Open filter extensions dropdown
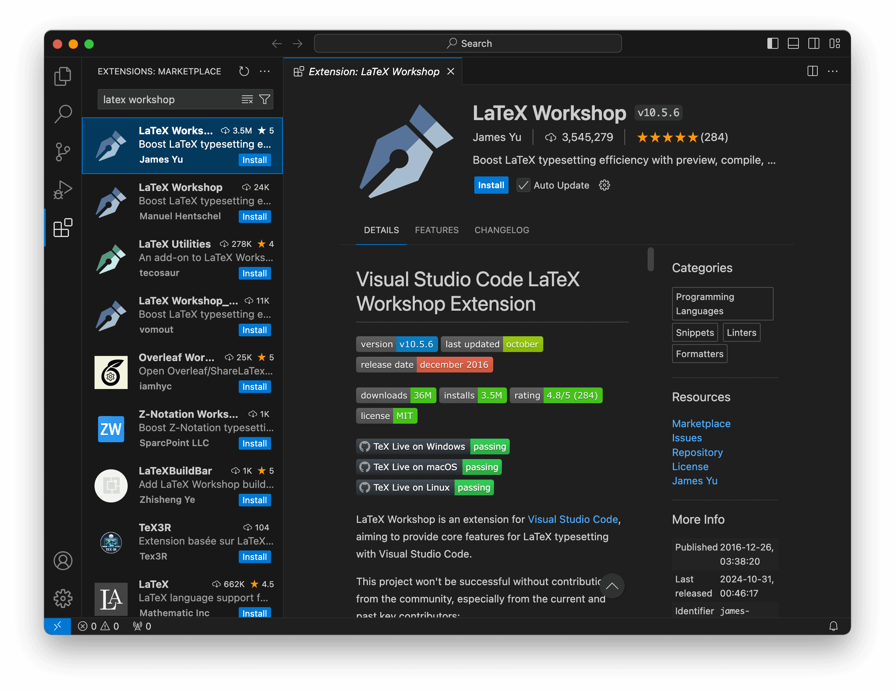Viewport: 895px width, 693px height. [x=265, y=100]
